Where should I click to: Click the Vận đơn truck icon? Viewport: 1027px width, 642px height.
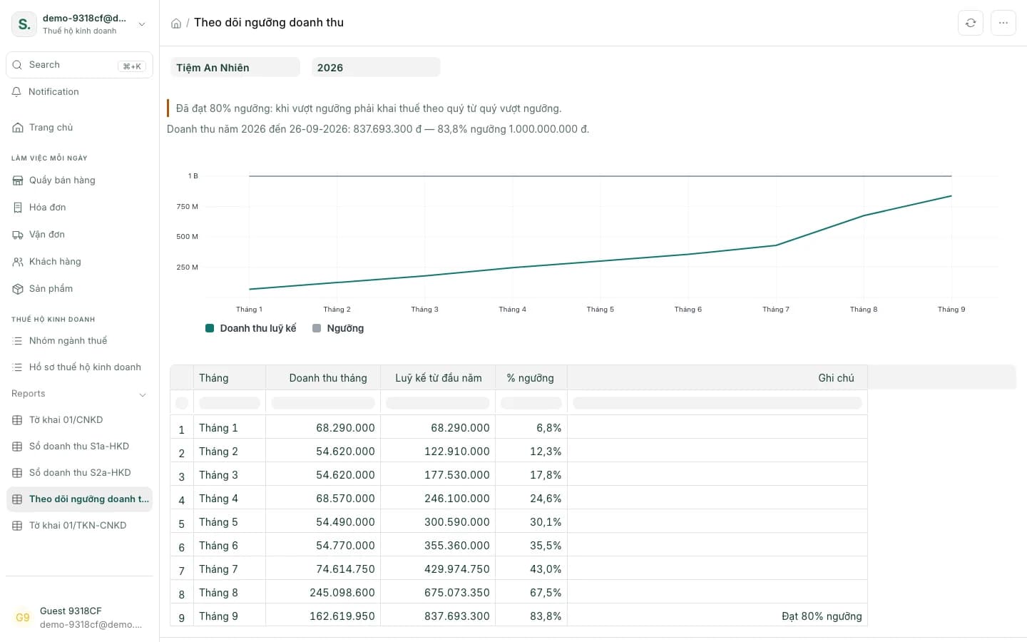coord(18,235)
